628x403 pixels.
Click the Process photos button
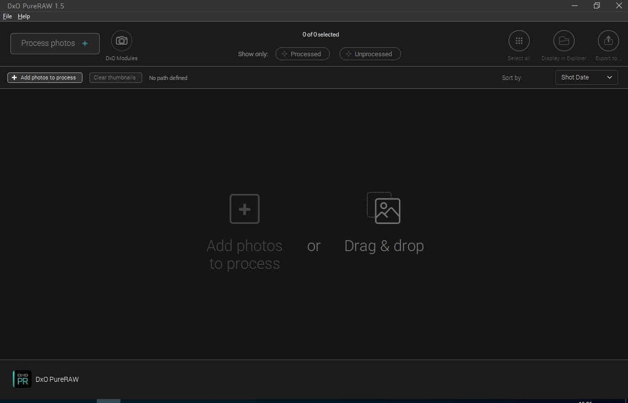coord(55,43)
